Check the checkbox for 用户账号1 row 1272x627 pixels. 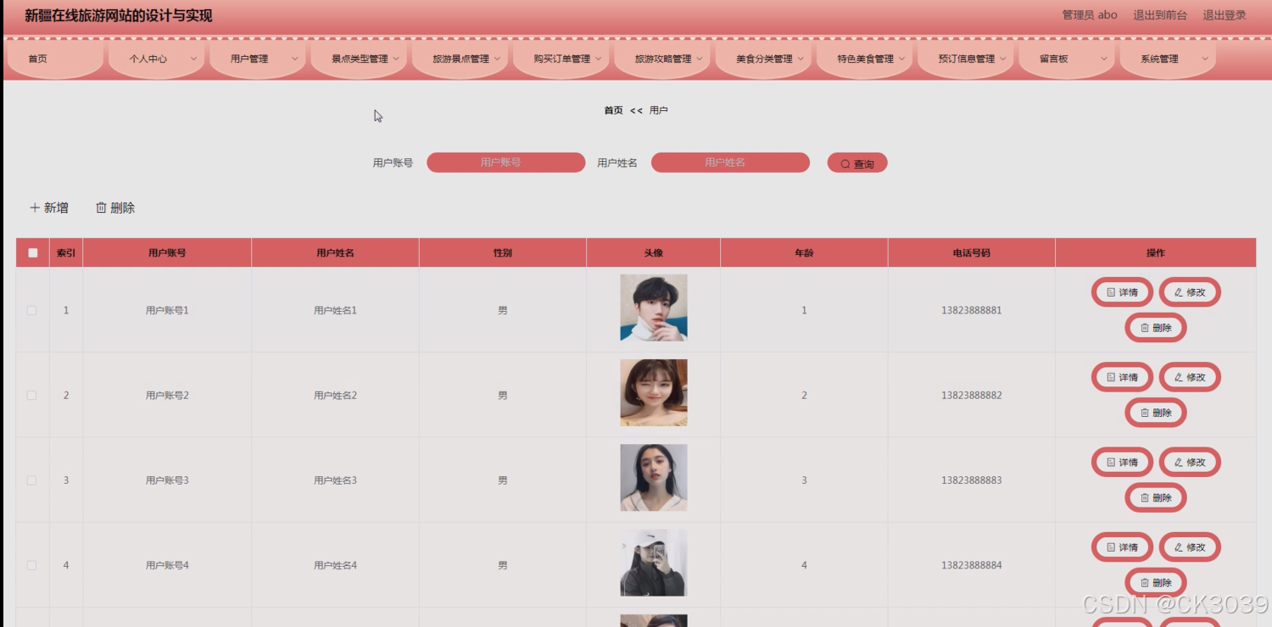tap(31, 310)
